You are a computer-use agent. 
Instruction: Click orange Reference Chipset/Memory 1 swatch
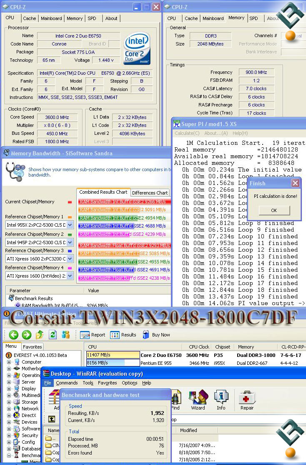tap(70, 217)
